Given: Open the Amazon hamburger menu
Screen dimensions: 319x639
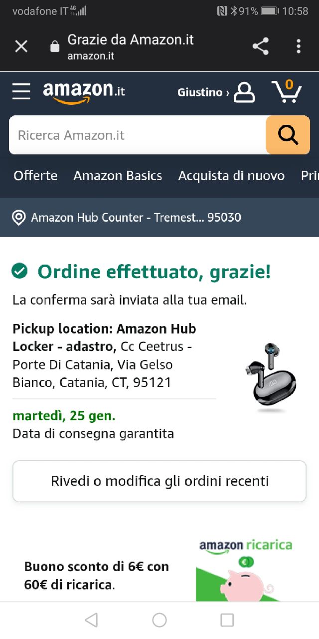Looking at the screenshot, I should (x=21, y=92).
